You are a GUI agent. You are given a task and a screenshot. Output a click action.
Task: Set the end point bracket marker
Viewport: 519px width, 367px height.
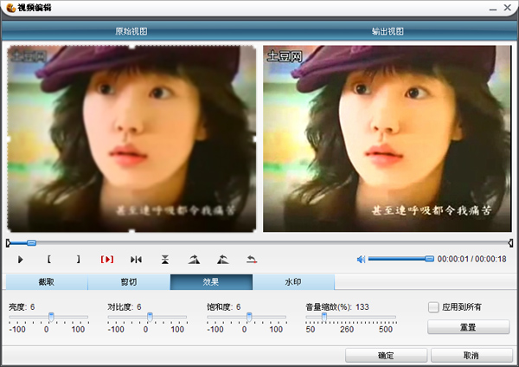[78, 259]
